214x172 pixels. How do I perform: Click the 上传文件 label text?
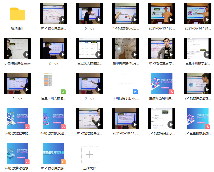pos(90,168)
